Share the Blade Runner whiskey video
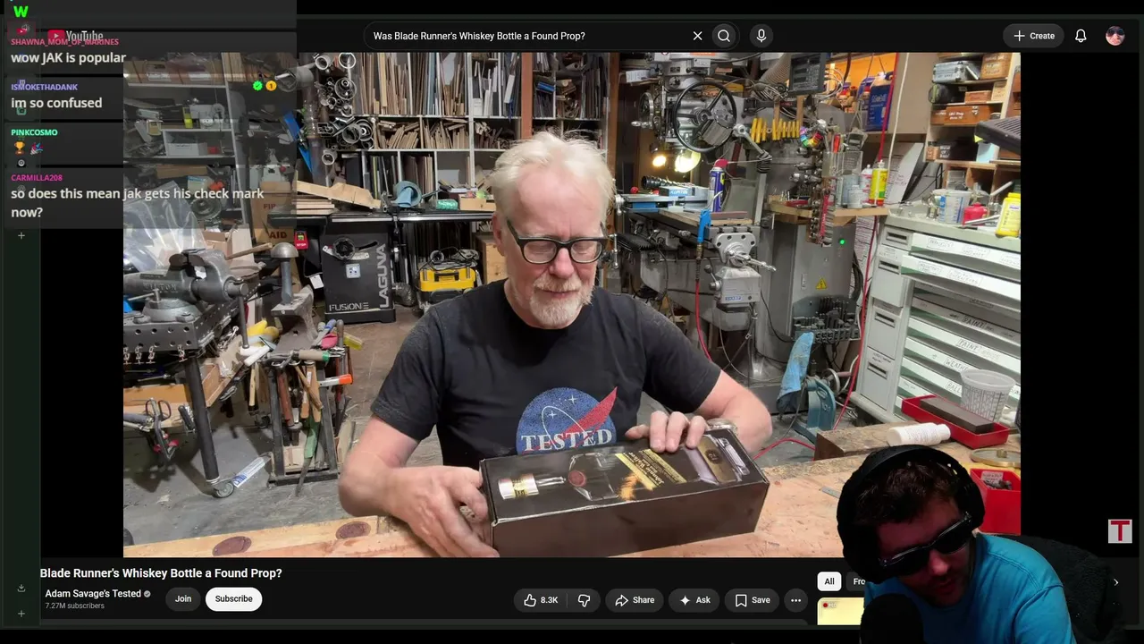The image size is (1144, 644). (x=635, y=600)
